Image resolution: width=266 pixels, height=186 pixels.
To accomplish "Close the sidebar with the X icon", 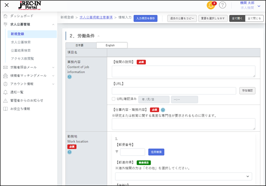I will tap(7, 5).
